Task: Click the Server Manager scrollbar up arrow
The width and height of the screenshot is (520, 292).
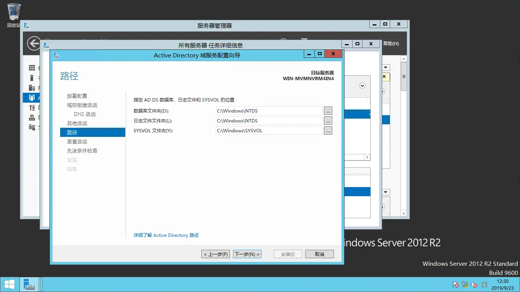Action: point(404,59)
